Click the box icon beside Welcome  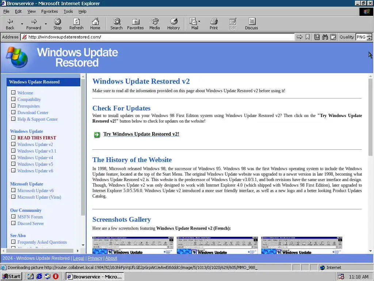tap(14, 93)
